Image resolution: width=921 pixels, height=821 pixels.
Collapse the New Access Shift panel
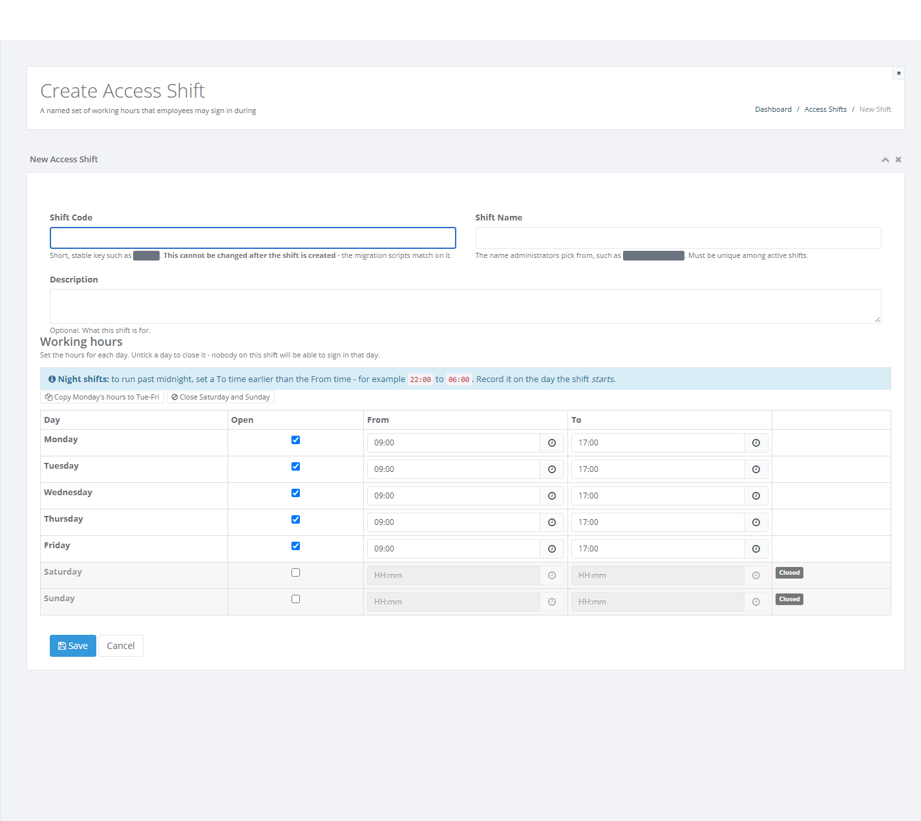[x=885, y=160]
